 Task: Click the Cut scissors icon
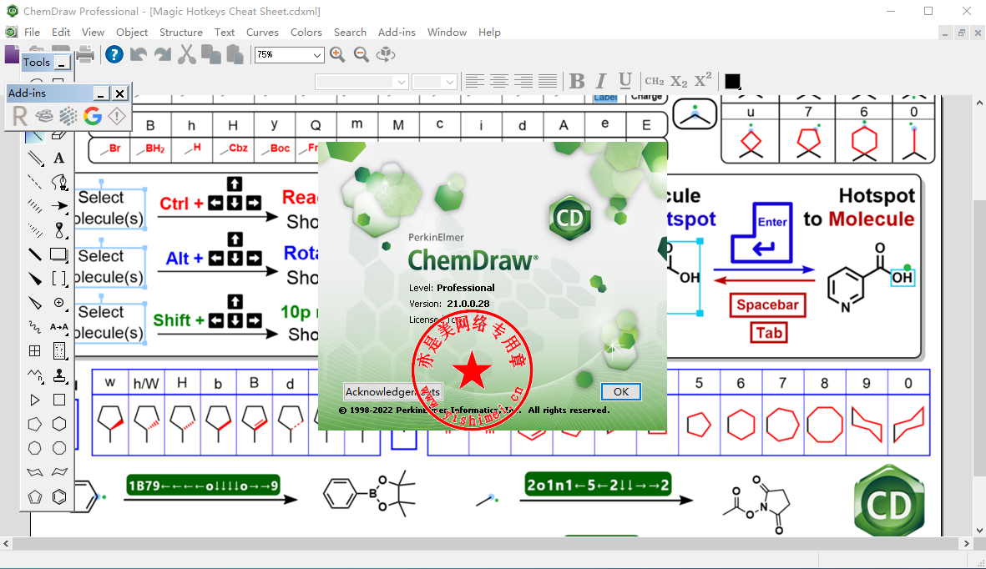pyautogui.click(x=186, y=55)
